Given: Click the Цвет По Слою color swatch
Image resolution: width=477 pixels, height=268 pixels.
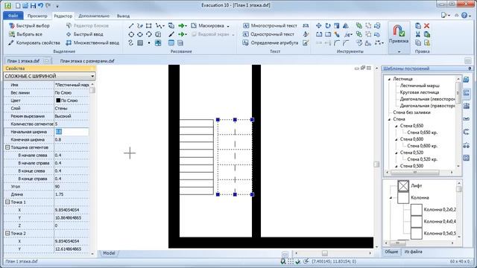Looking at the screenshot, I should (x=58, y=100).
